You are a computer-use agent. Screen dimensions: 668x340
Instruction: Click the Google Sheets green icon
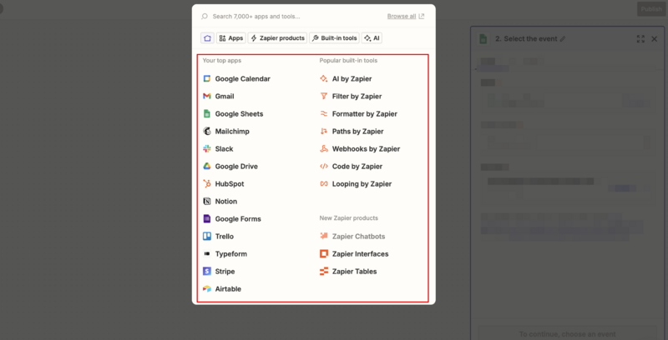(x=207, y=113)
